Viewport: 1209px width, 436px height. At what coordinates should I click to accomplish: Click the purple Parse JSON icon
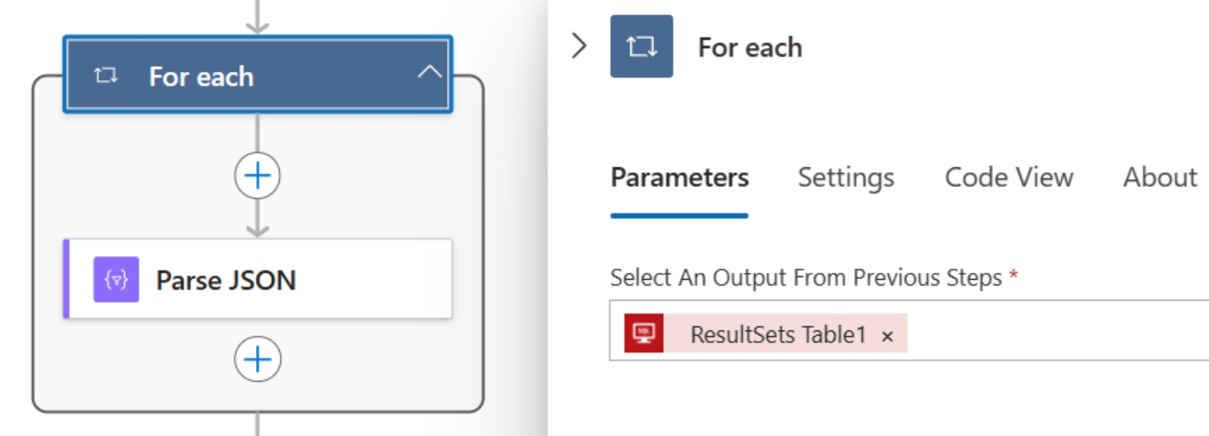(x=116, y=280)
